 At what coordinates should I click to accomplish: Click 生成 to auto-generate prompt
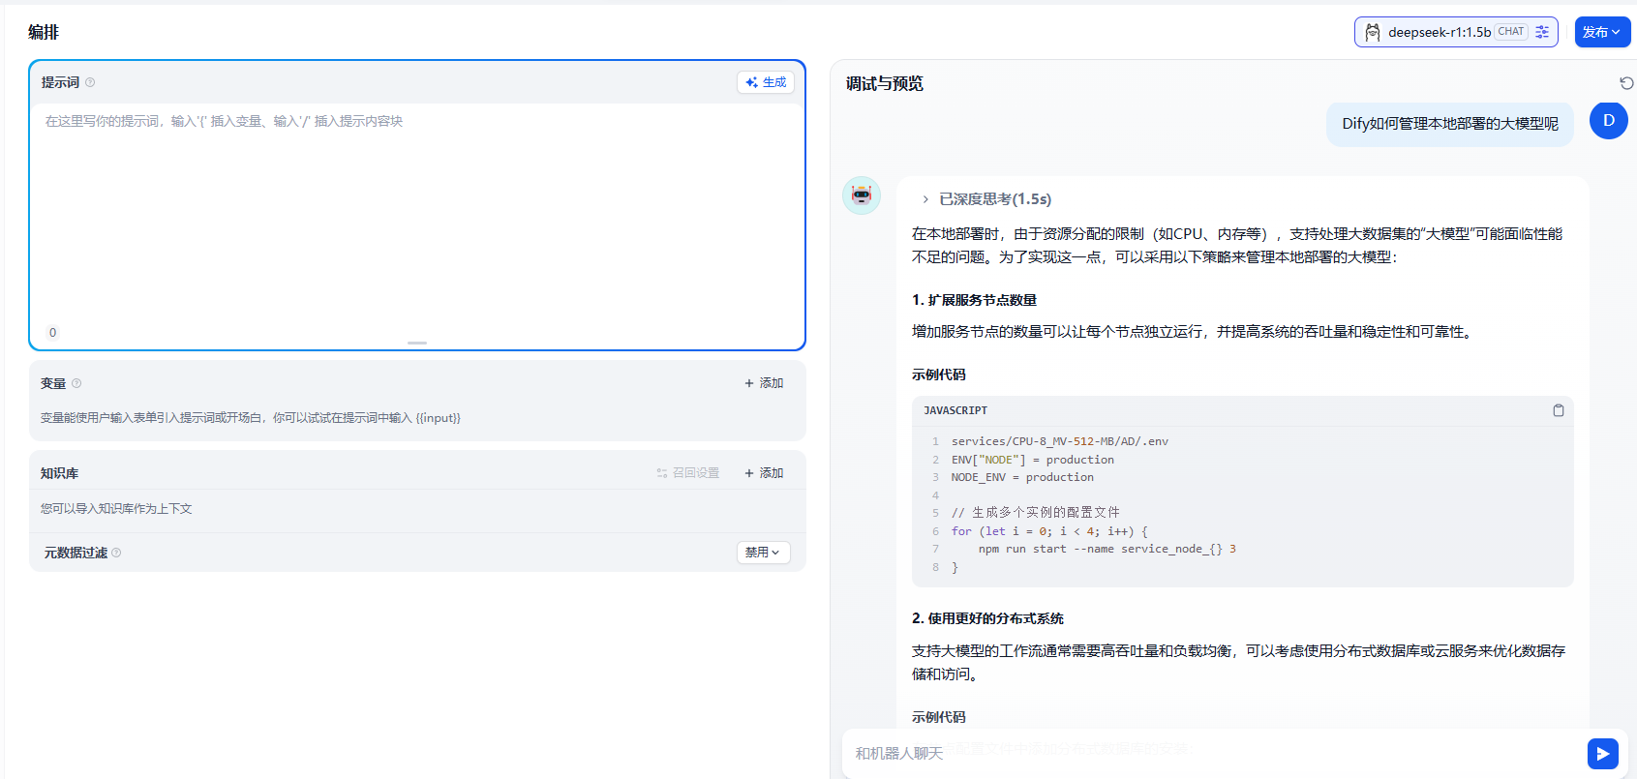pyautogui.click(x=766, y=82)
